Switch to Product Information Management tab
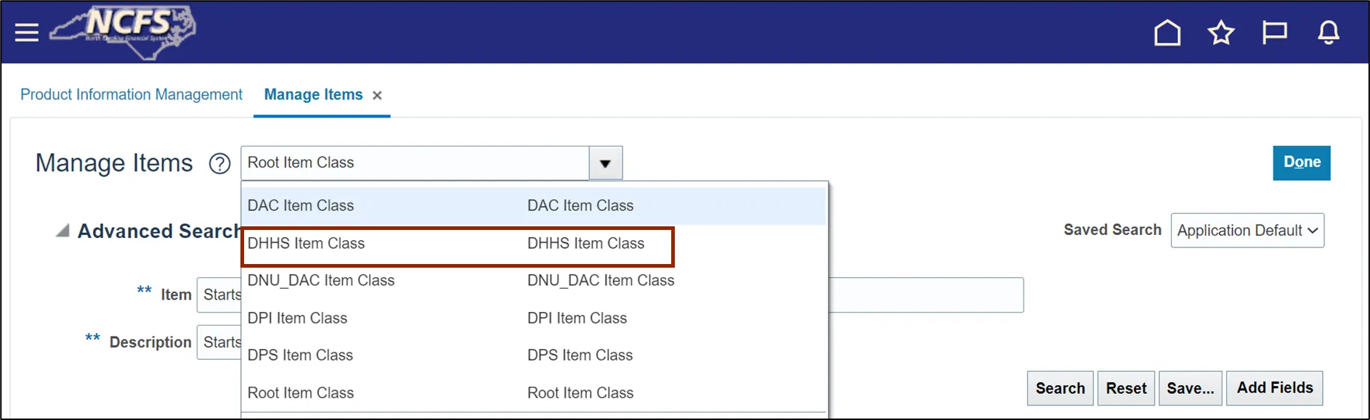 (x=131, y=95)
